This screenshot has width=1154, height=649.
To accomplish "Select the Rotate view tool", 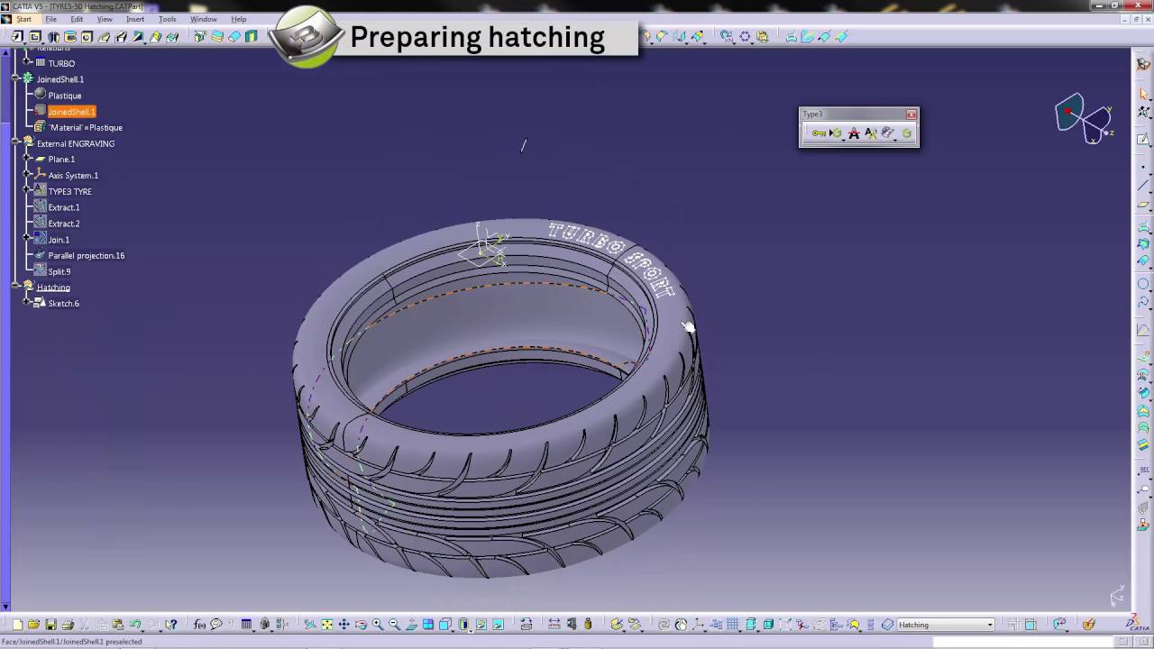I will (x=361, y=624).
